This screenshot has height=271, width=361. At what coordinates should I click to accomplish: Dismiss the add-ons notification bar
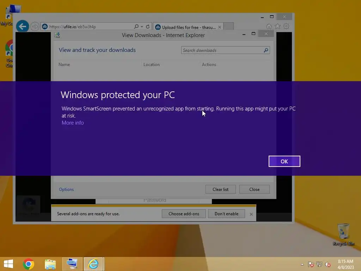[x=251, y=214]
